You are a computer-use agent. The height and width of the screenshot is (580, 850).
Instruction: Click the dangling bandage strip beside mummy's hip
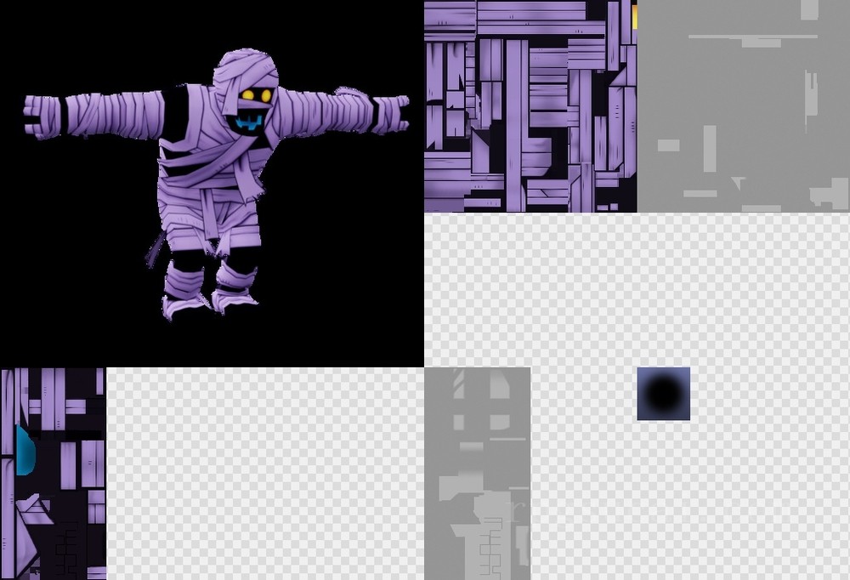tap(156, 250)
